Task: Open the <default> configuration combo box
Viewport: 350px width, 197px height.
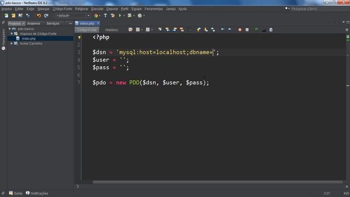Action: point(73,16)
